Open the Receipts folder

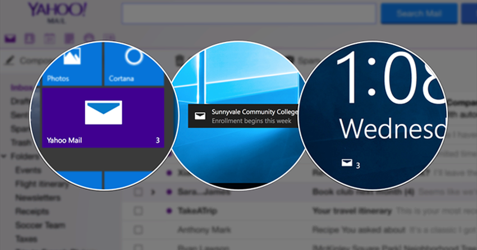pos(32,211)
